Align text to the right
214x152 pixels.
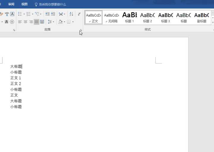pos(31,22)
